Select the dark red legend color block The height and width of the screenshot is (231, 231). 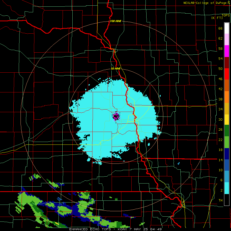coord(227,63)
